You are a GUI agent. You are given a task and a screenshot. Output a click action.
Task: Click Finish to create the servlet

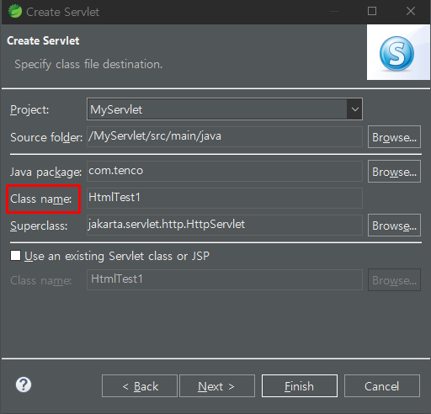(x=300, y=386)
